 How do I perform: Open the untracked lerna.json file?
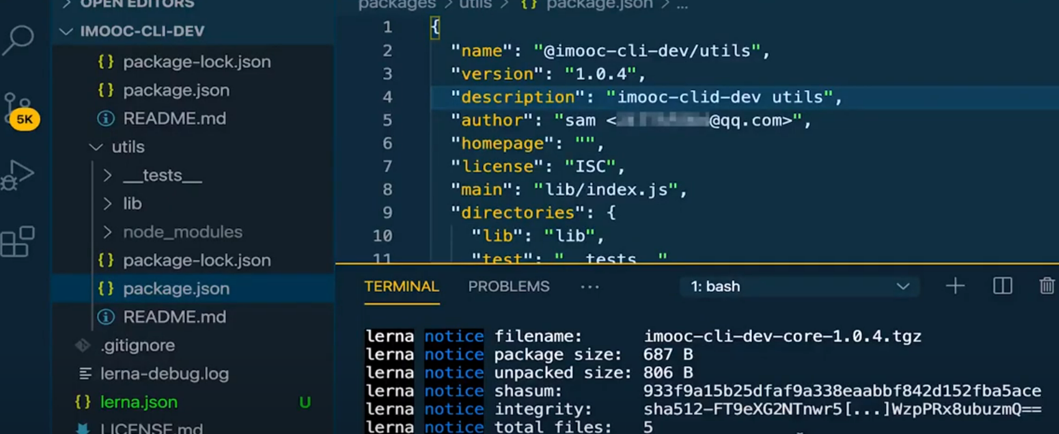coord(193,402)
